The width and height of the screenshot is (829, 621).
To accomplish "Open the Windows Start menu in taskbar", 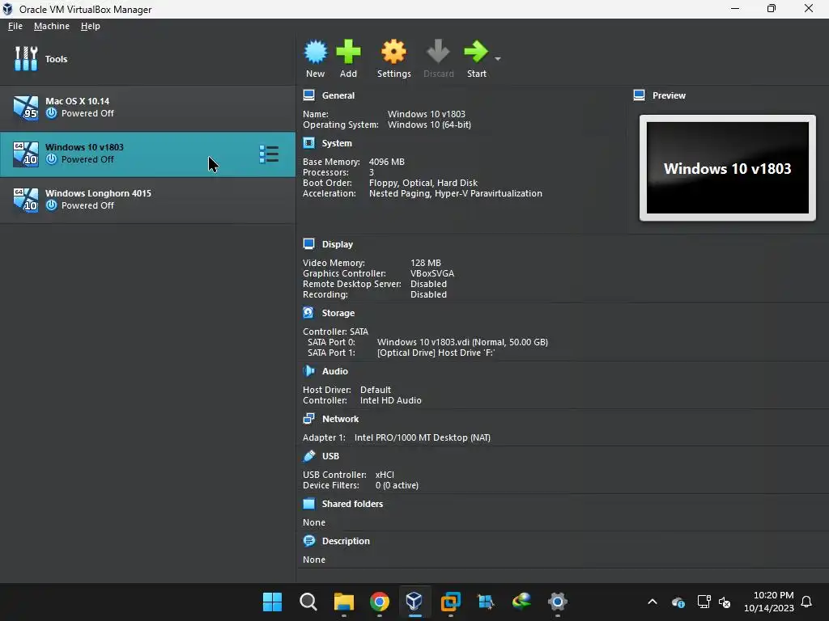I will (x=272, y=602).
